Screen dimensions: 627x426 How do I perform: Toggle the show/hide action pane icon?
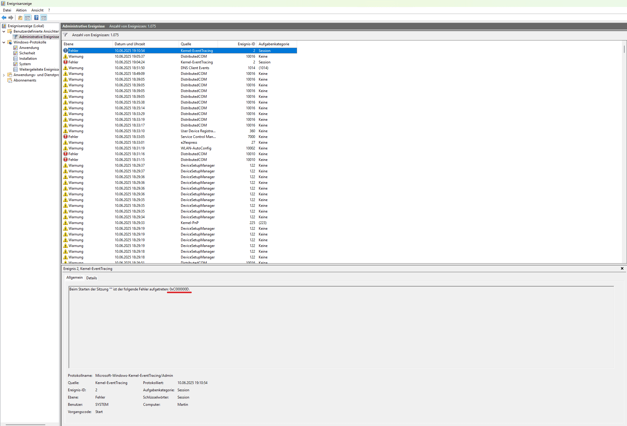click(x=44, y=18)
